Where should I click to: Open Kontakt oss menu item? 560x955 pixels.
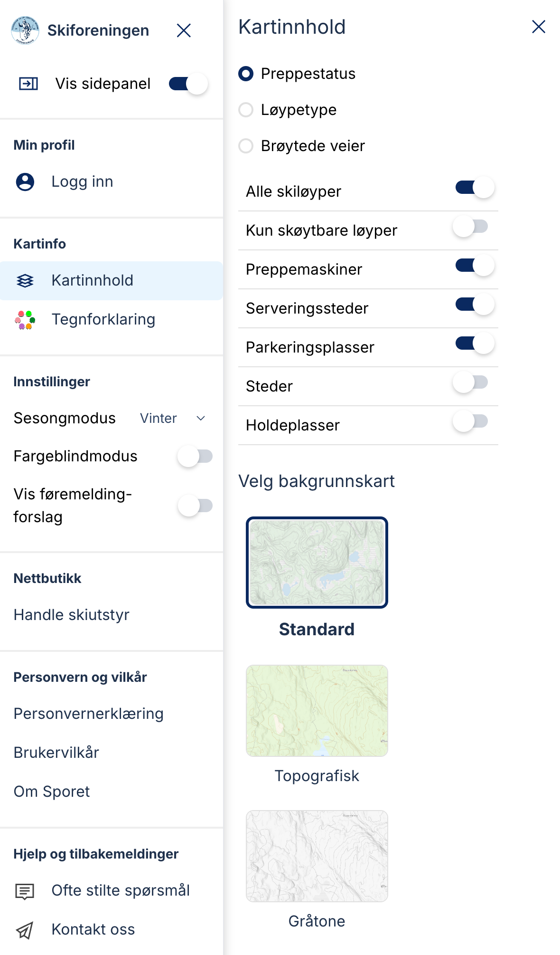pos(93,929)
